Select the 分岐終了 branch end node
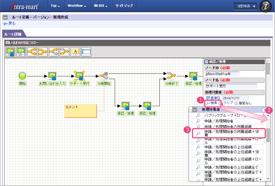 [171, 76]
